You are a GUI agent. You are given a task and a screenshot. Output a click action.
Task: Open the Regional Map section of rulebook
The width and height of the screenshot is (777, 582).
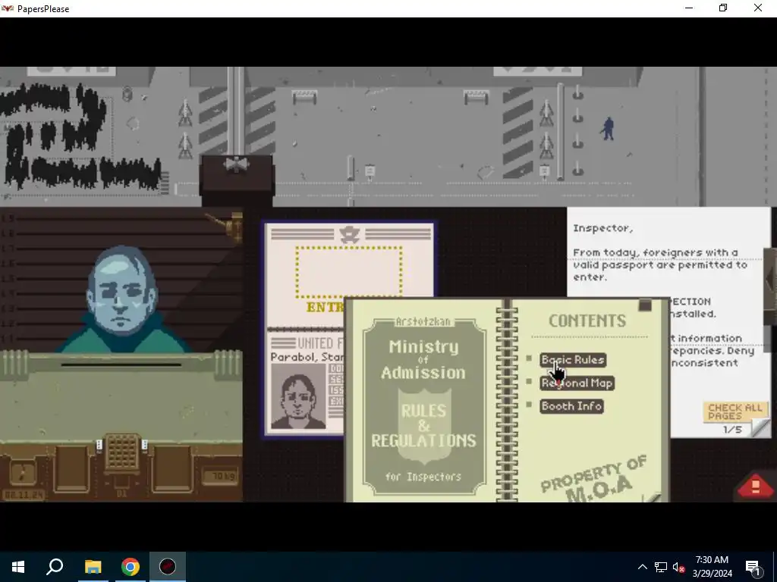577,383
